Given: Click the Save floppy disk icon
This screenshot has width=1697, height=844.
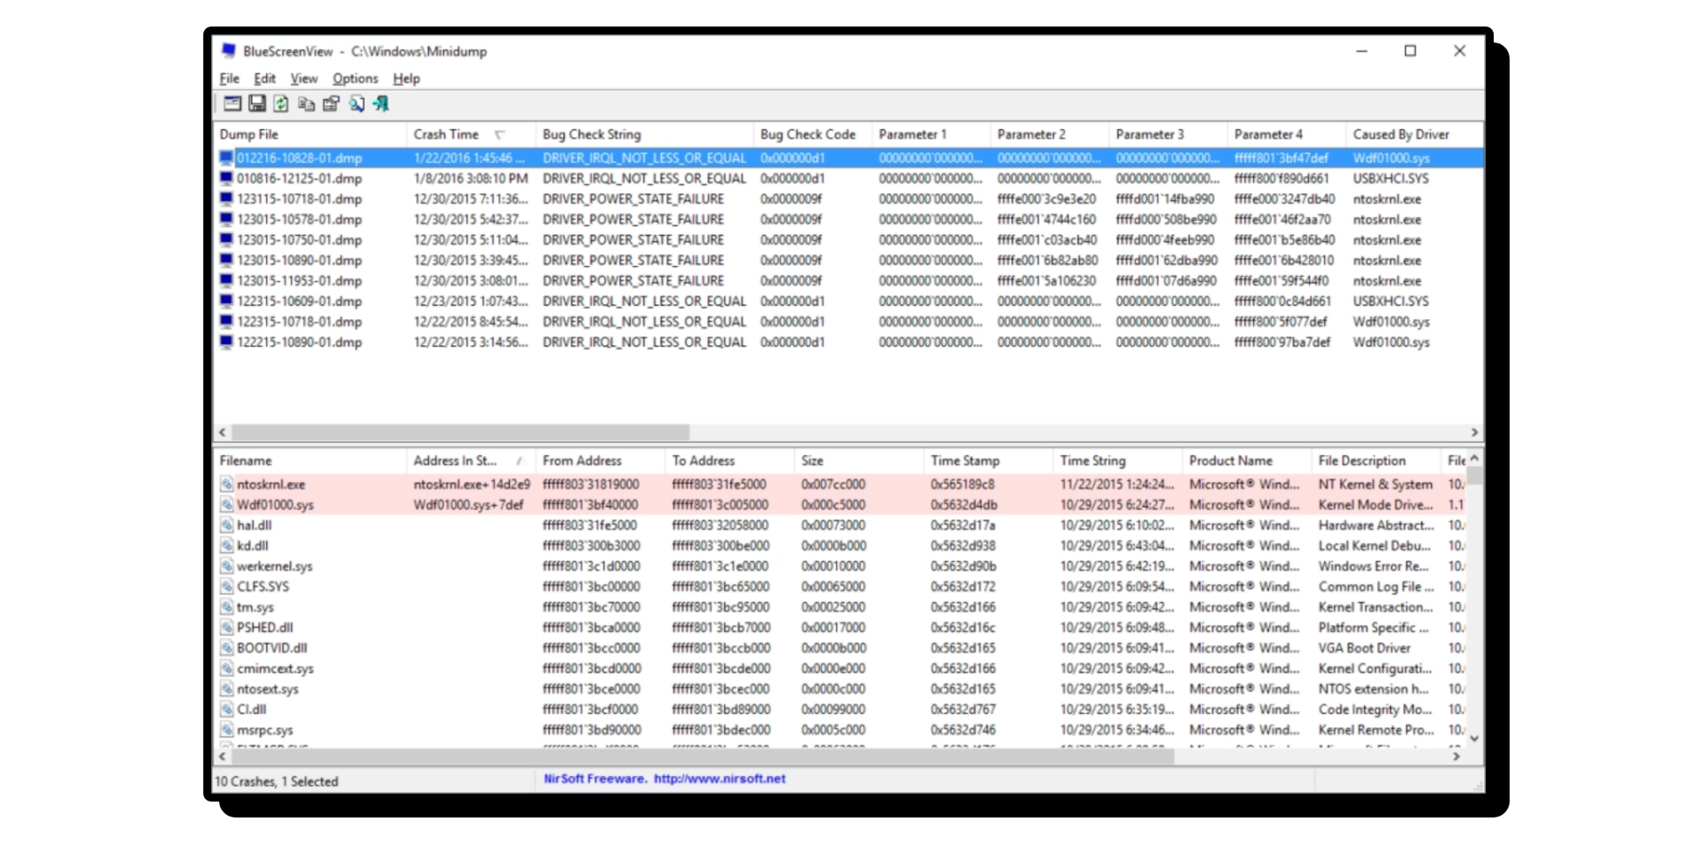Looking at the screenshot, I should (256, 104).
